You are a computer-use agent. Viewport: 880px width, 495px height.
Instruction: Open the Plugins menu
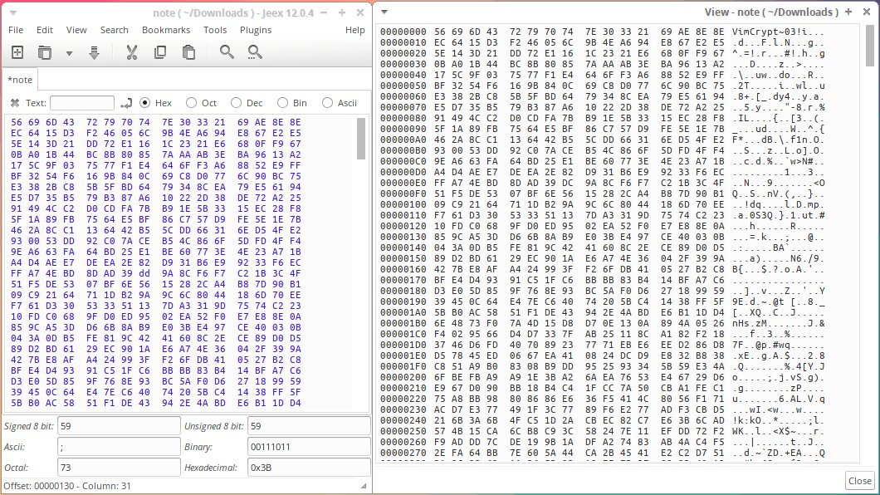[256, 30]
